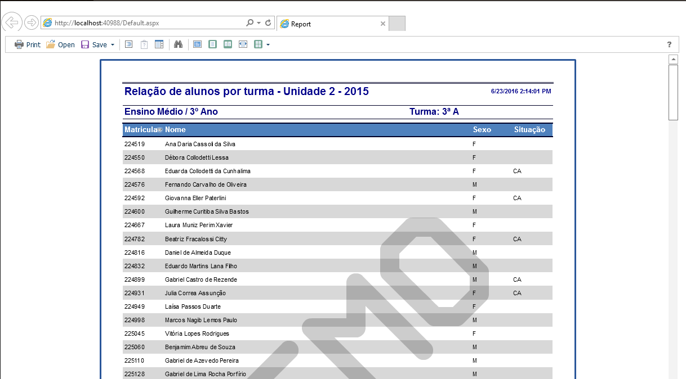The height and width of the screenshot is (379, 686).
Task: Click name Laísa Passos Duarte
Action: coord(193,306)
